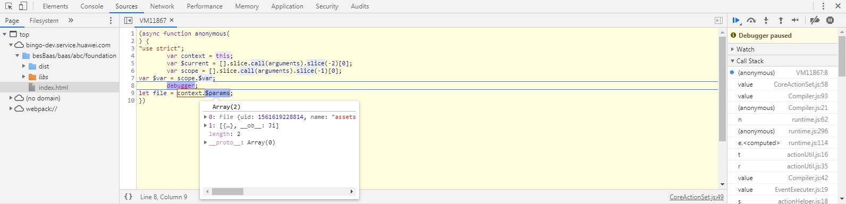Expand the dist folder
This screenshot has width=846, height=204.
coord(23,66)
